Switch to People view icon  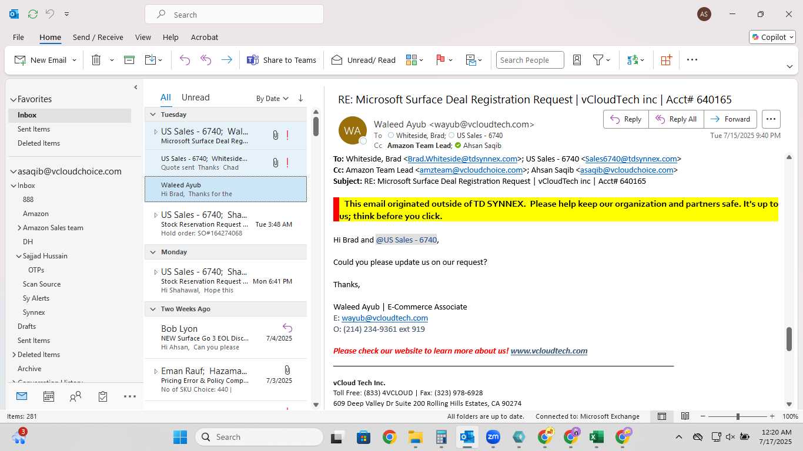point(75,396)
